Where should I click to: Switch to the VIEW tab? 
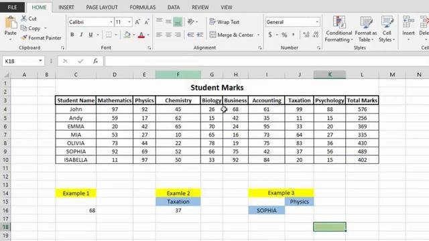tap(227, 7)
